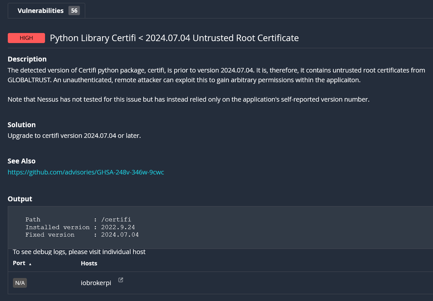The height and width of the screenshot is (301, 433).
Task: Open the iobrokerpi host
Action: (x=96, y=283)
